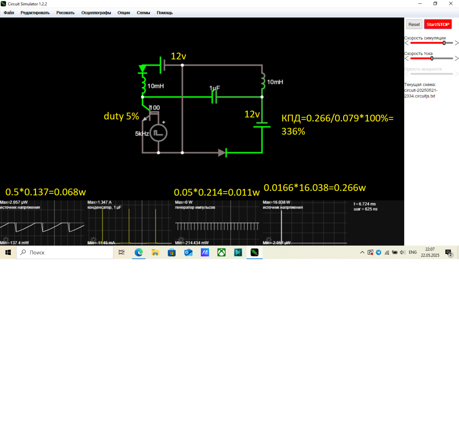Launch Microsoft Edge from taskbar

pyautogui.click(x=139, y=252)
